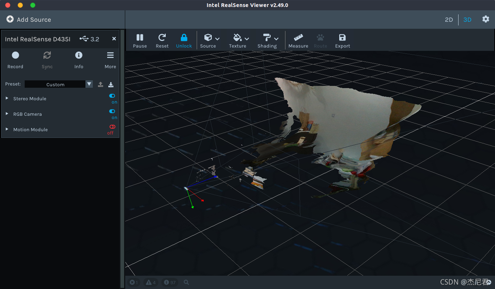Click the preset download icon
Viewport: 495px width, 289px height.
111,84
